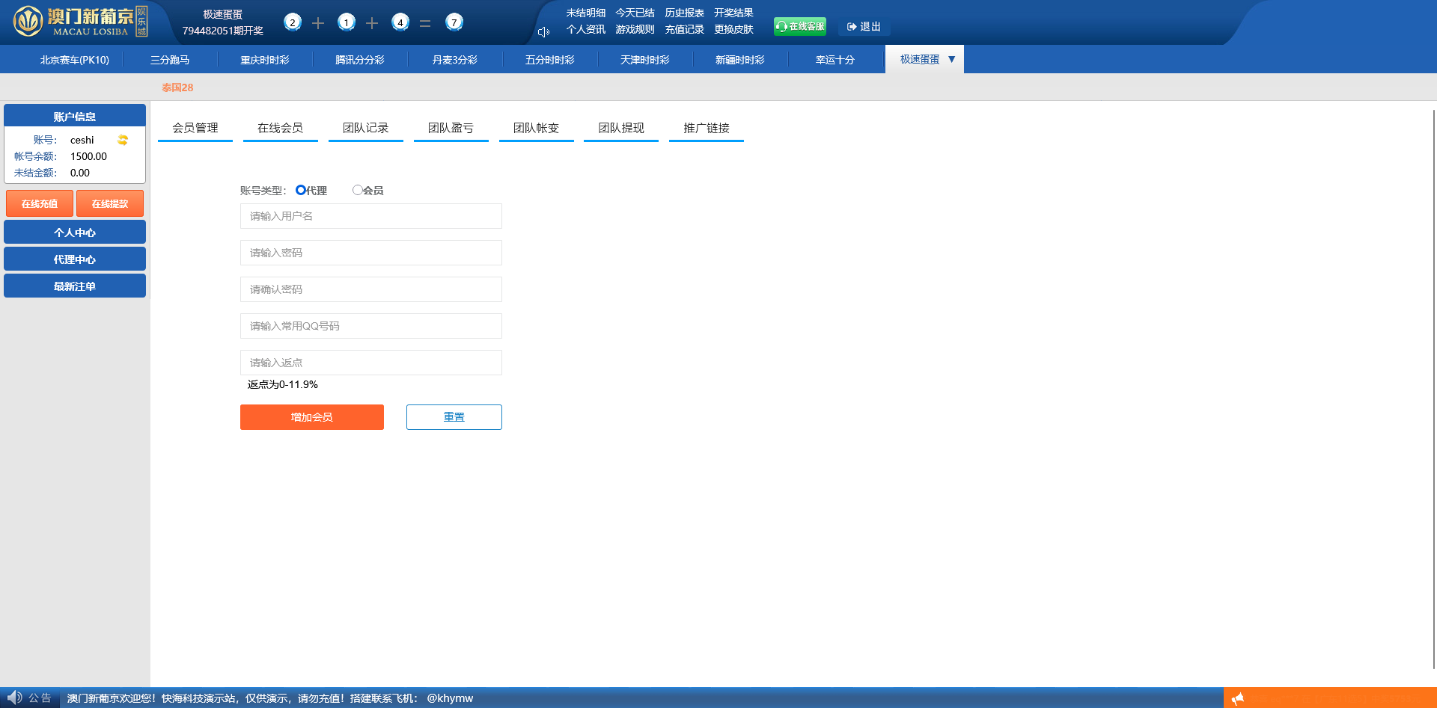
Task: Click the account balance refresh icon
Action: [123, 140]
